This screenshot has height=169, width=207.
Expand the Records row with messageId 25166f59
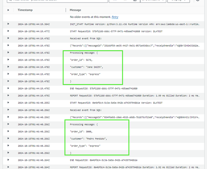click(x=8, y=45)
